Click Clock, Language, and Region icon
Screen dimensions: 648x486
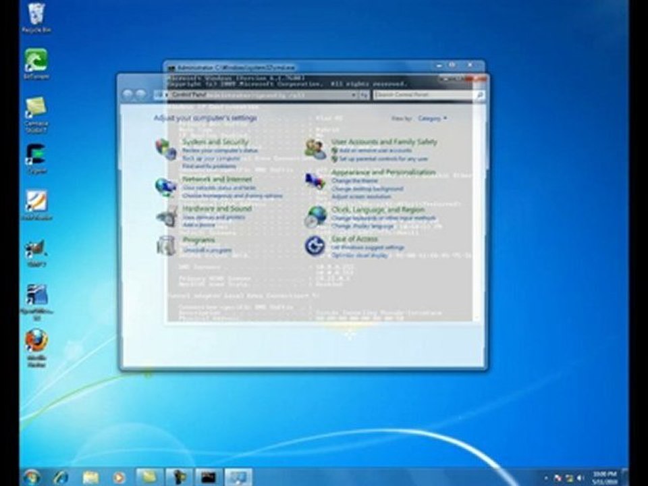tap(315, 217)
